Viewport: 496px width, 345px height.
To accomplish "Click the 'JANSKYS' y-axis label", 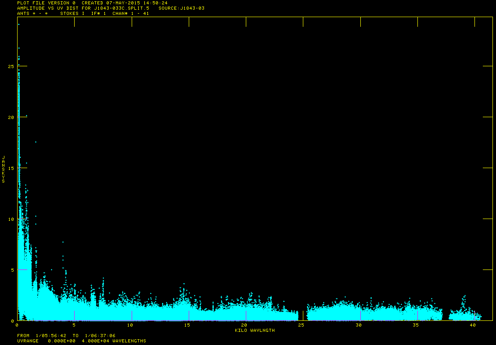I will [4, 169].
